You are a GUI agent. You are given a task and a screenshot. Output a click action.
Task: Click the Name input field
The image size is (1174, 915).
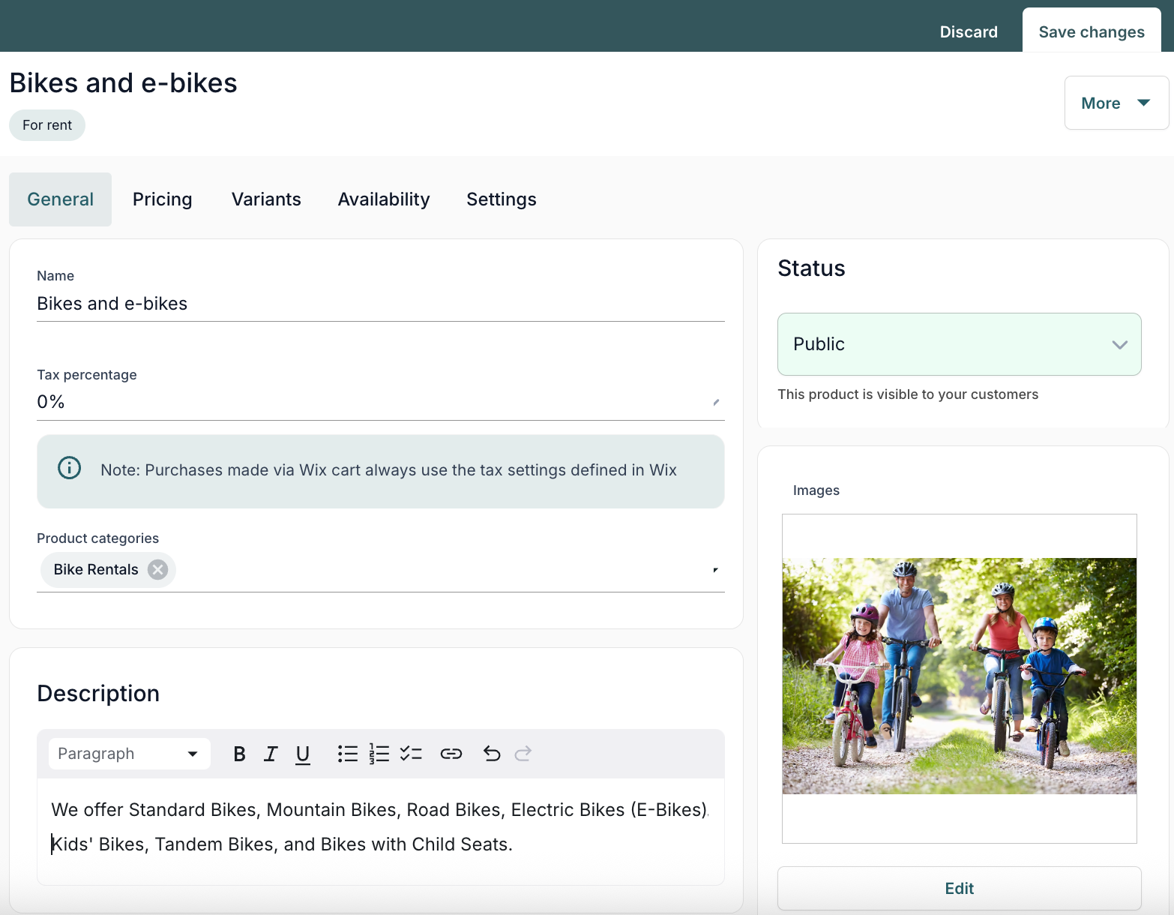381,304
